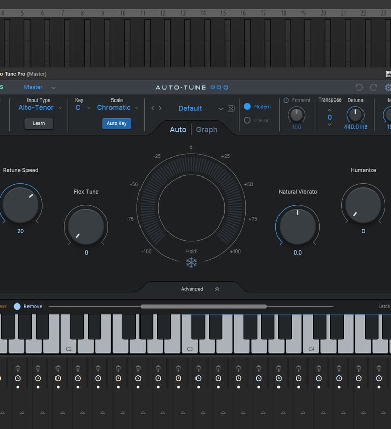Click the Formant value 100
This screenshot has width=391, height=429.
(296, 127)
